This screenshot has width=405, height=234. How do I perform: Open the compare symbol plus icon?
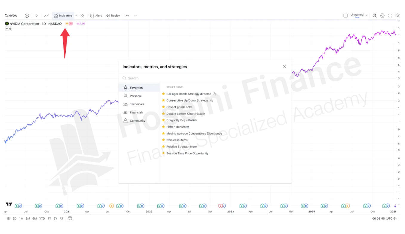coord(27,16)
